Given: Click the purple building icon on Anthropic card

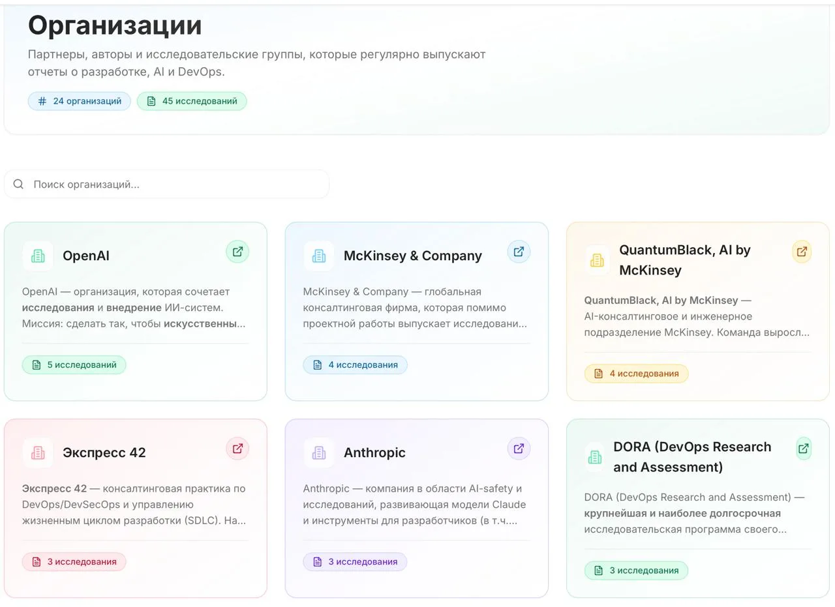Looking at the screenshot, I should [x=319, y=453].
